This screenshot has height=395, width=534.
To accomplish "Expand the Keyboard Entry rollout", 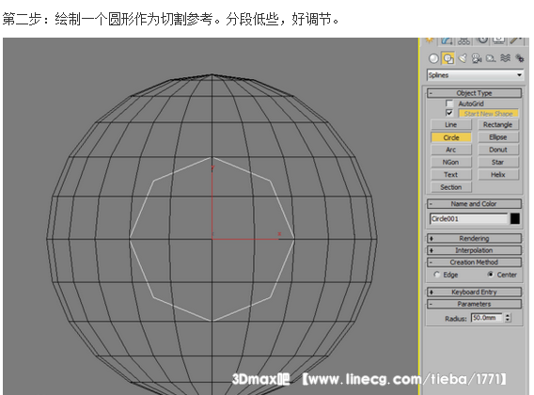I will (x=474, y=292).
